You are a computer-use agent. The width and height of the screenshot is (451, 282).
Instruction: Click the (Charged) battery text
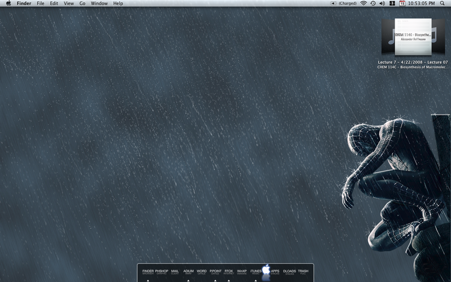[347, 3]
